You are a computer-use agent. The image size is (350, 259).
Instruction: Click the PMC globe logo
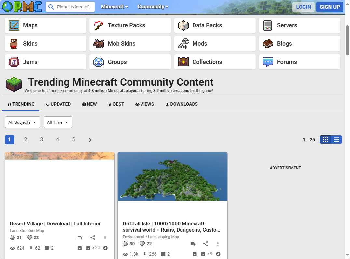point(7,7)
